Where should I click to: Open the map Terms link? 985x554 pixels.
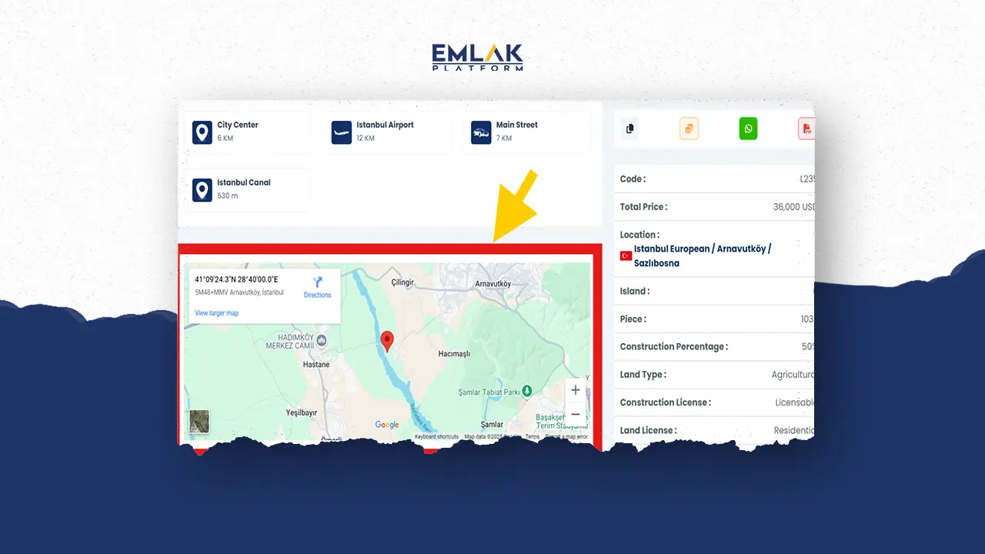533,437
